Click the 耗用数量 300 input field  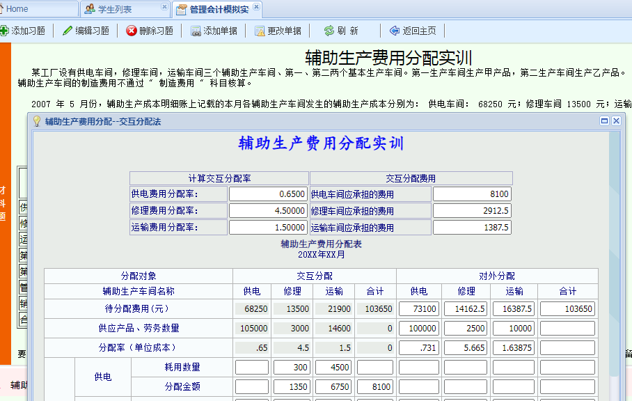point(292,367)
